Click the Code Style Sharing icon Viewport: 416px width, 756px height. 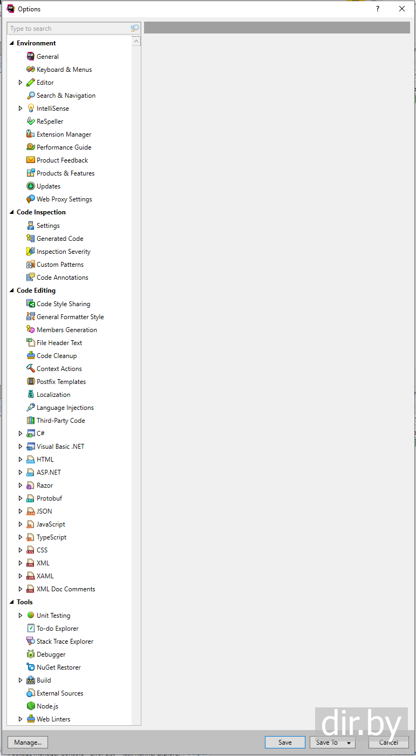pyautogui.click(x=31, y=303)
